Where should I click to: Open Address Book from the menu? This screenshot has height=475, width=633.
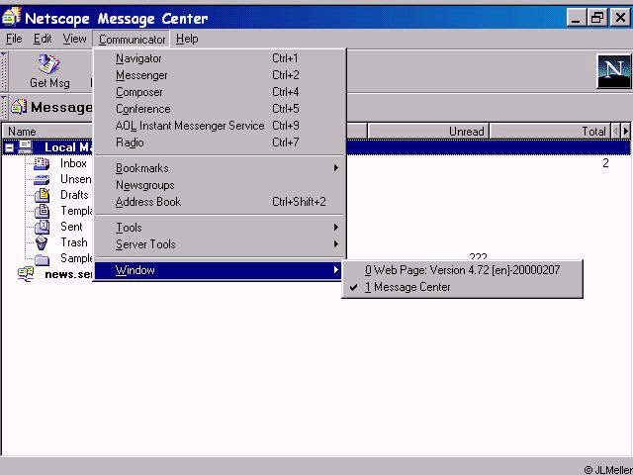coord(220,202)
